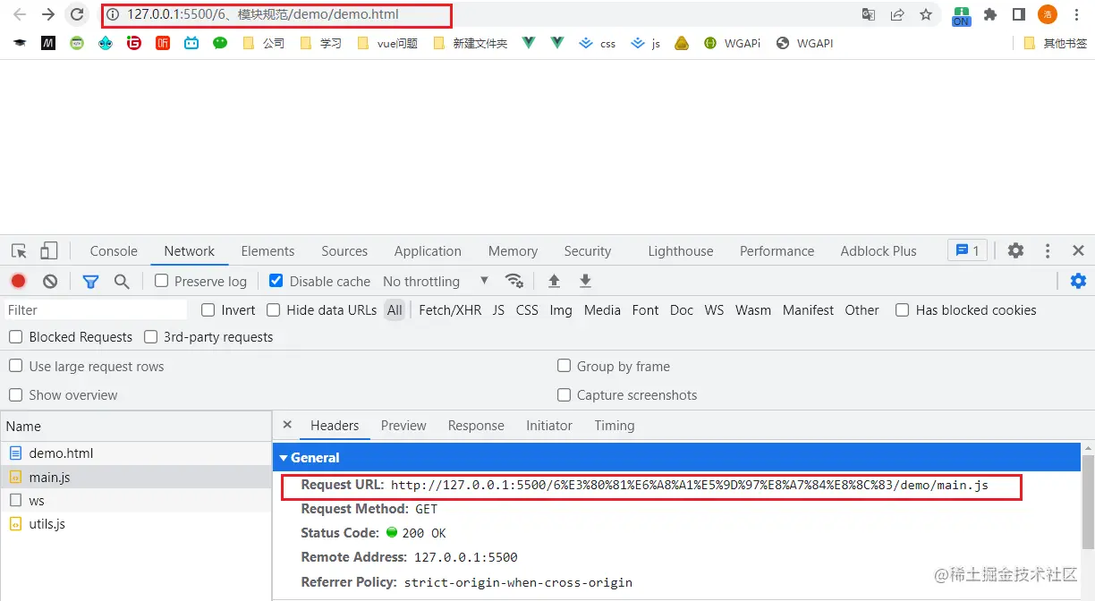
Task: Uncheck the Disable cache checkbox
Action: coord(276,281)
